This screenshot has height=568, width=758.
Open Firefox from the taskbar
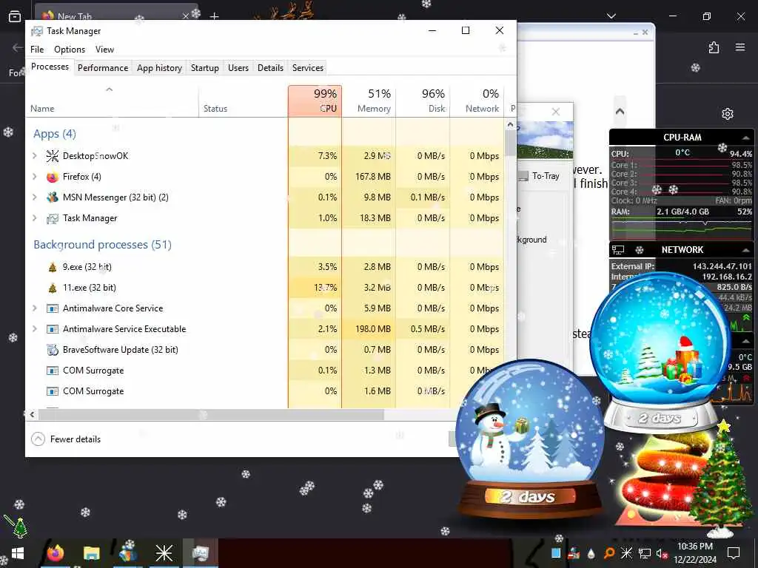click(x=55, y=553)
